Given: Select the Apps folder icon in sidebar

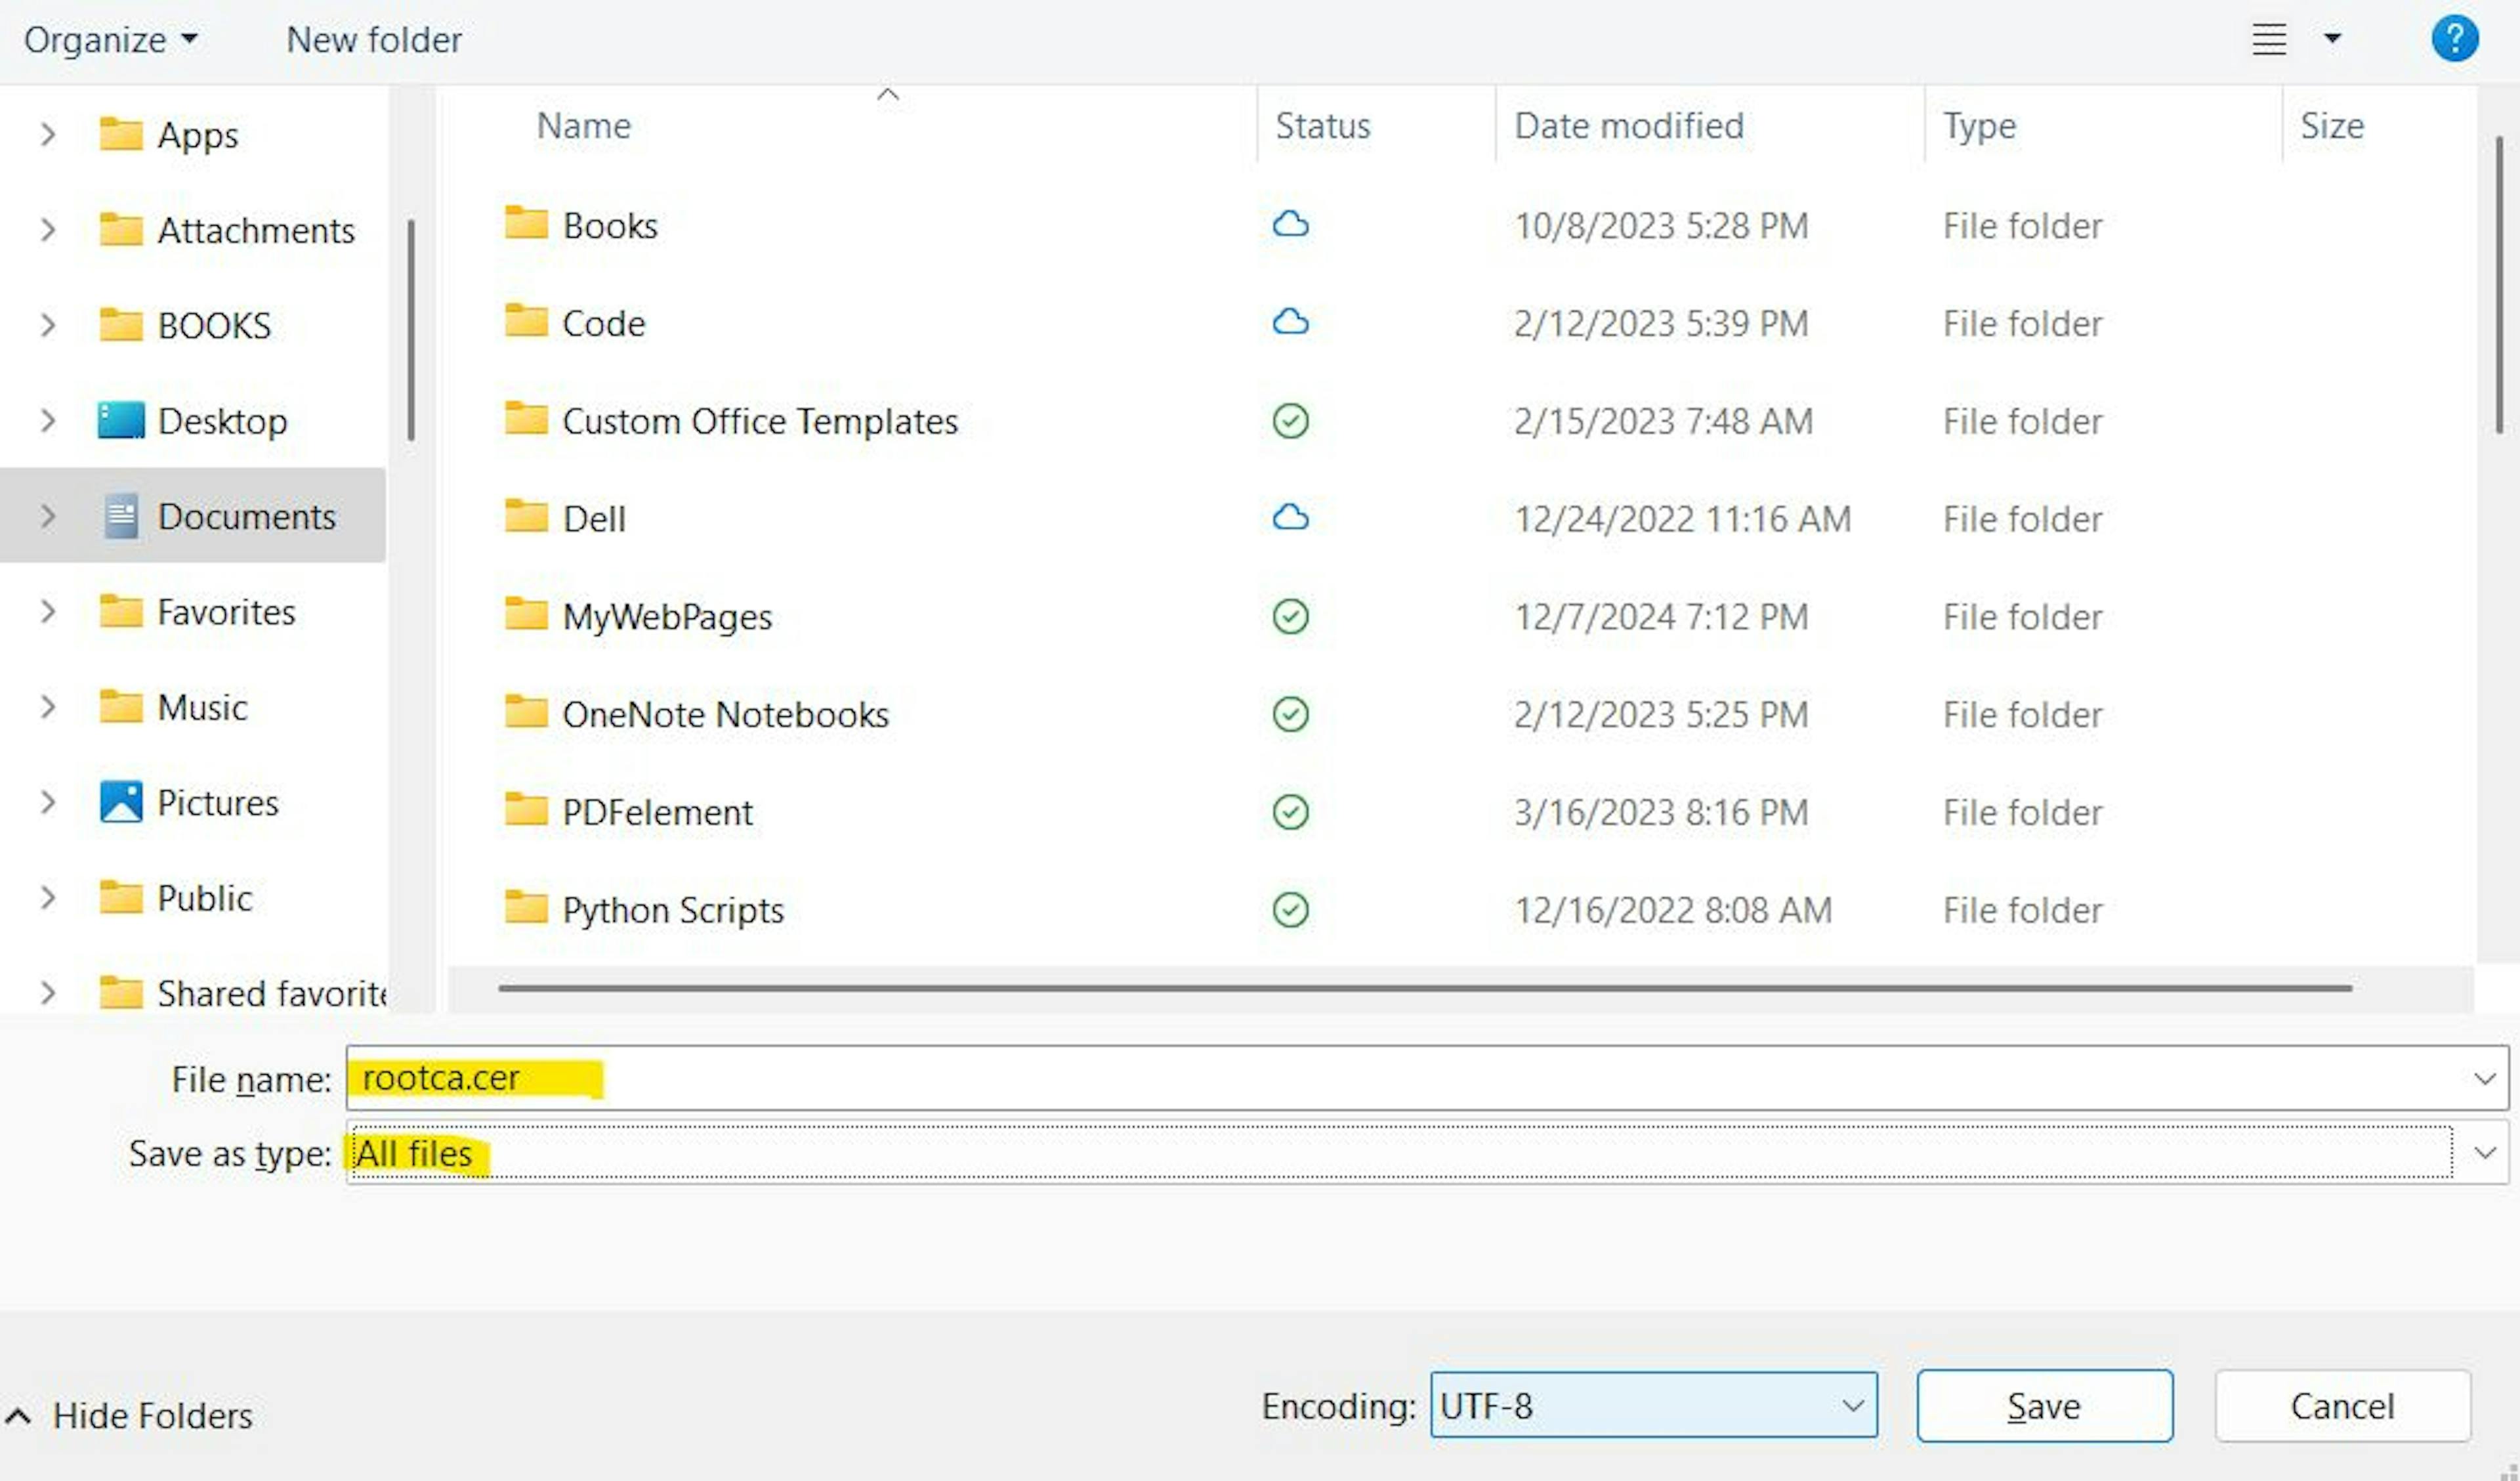Looking at the screenshot, I should coord(121,134).
